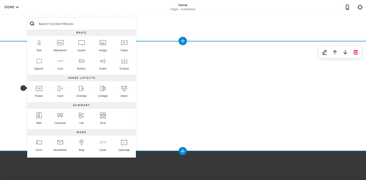Open page settings gear

360,7
